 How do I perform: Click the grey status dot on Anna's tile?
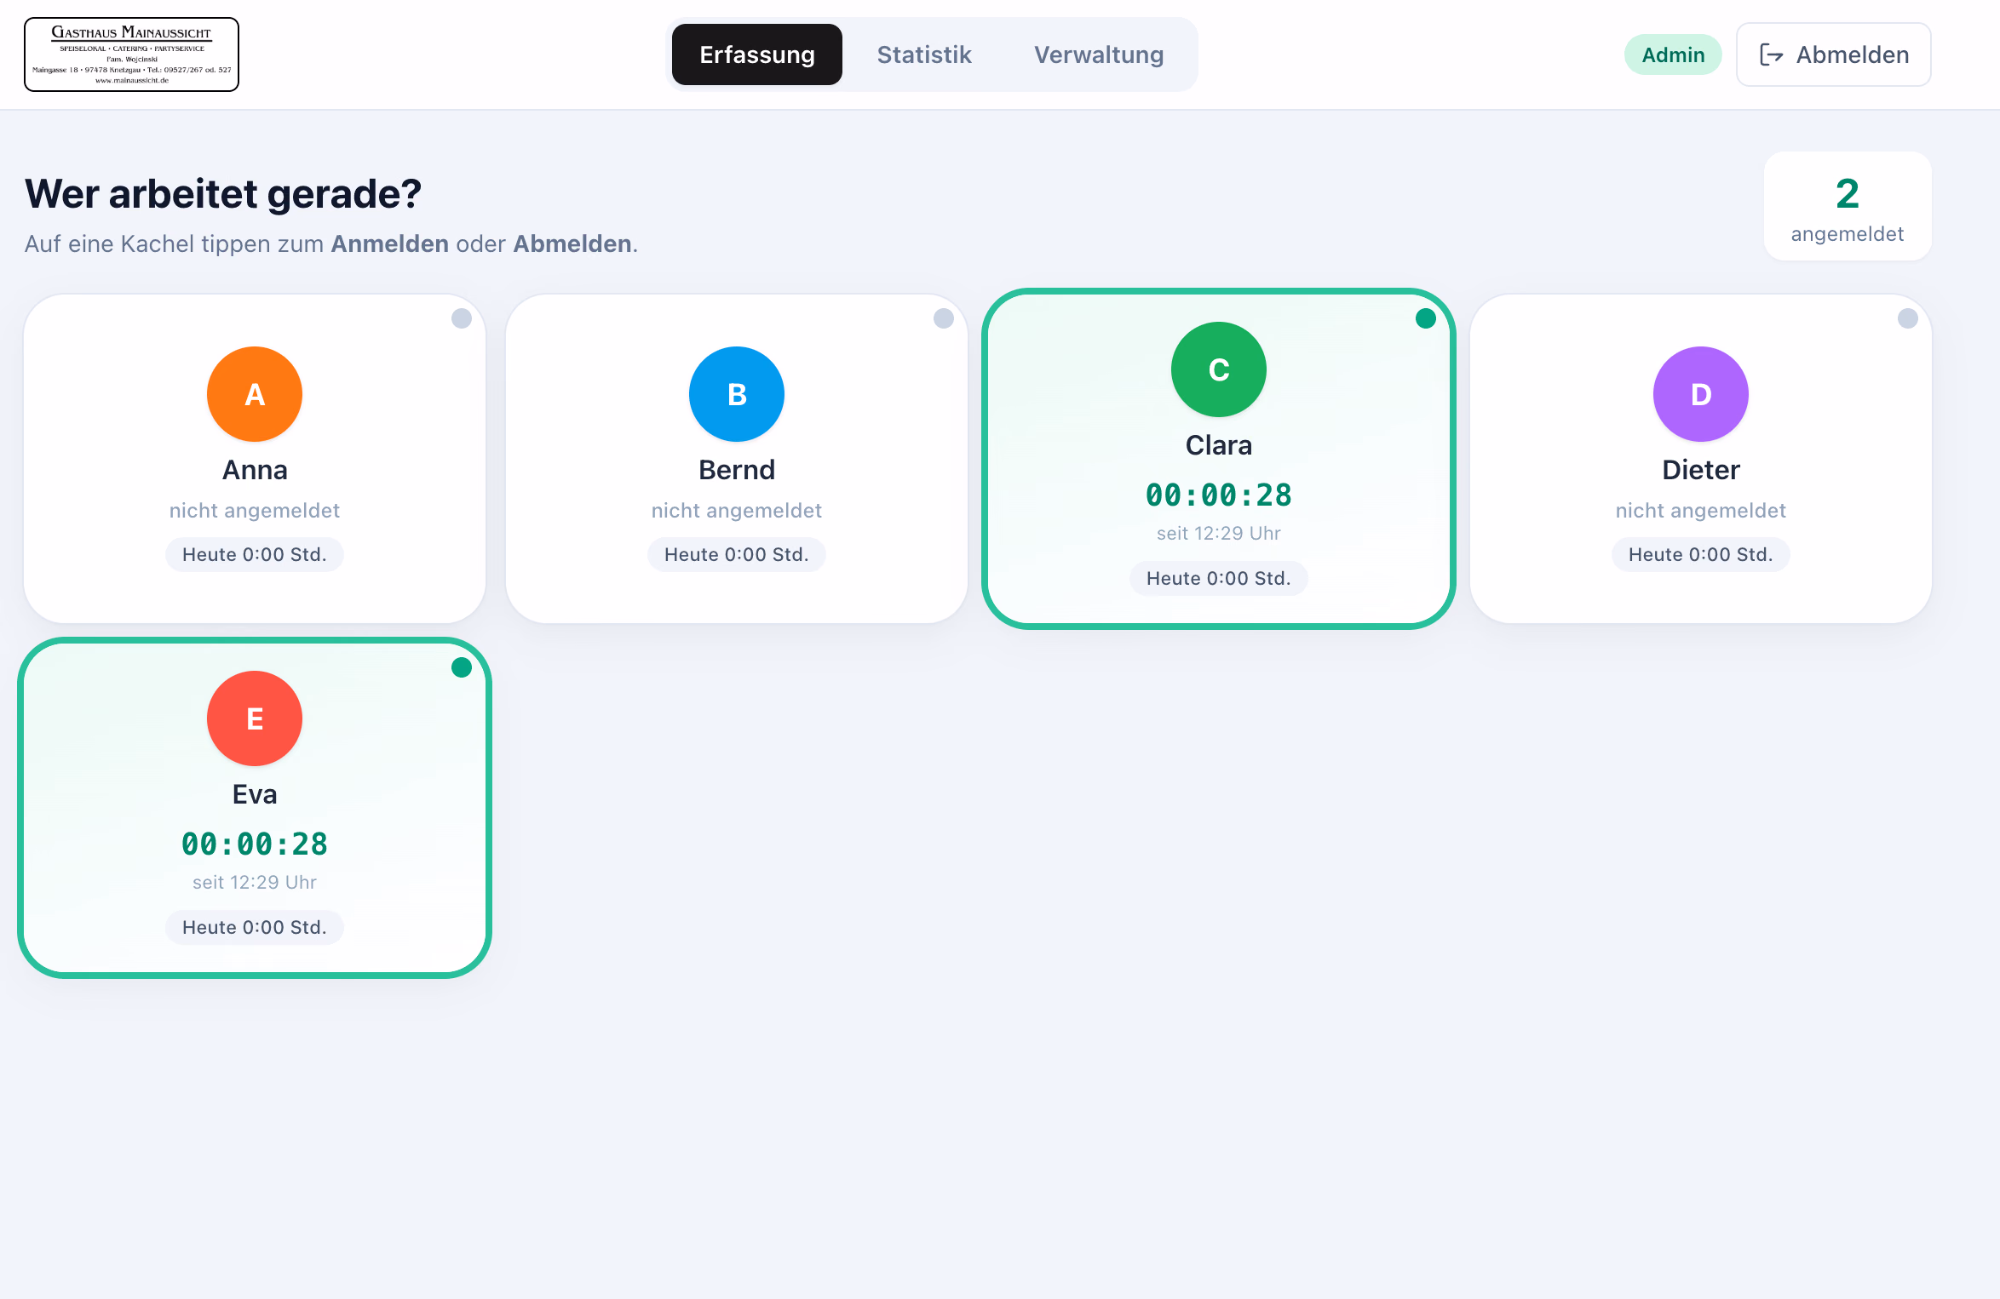[x=462, y=318]
